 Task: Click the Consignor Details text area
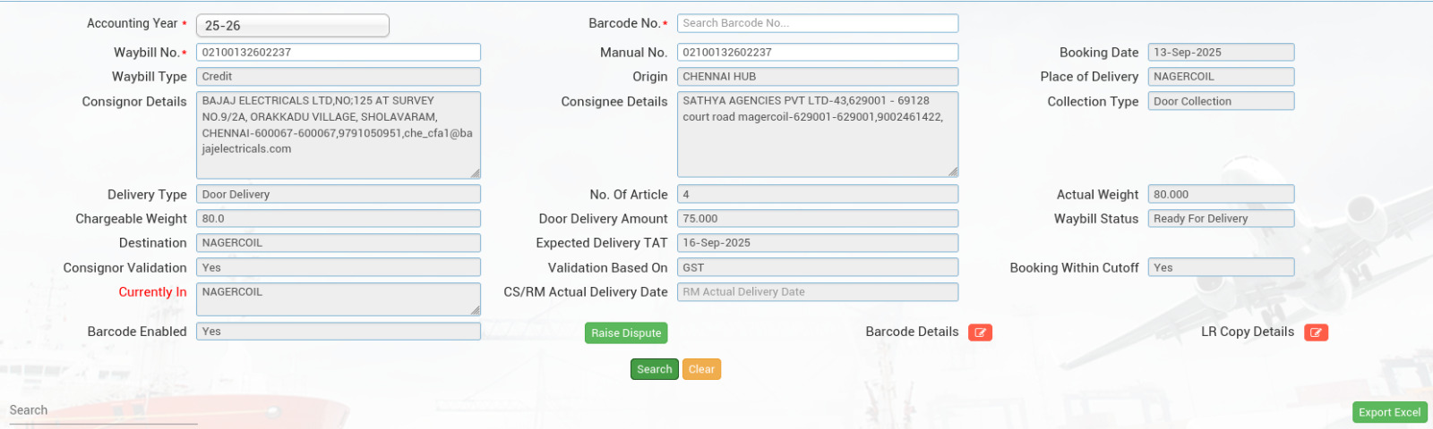(x=338, y=134)
